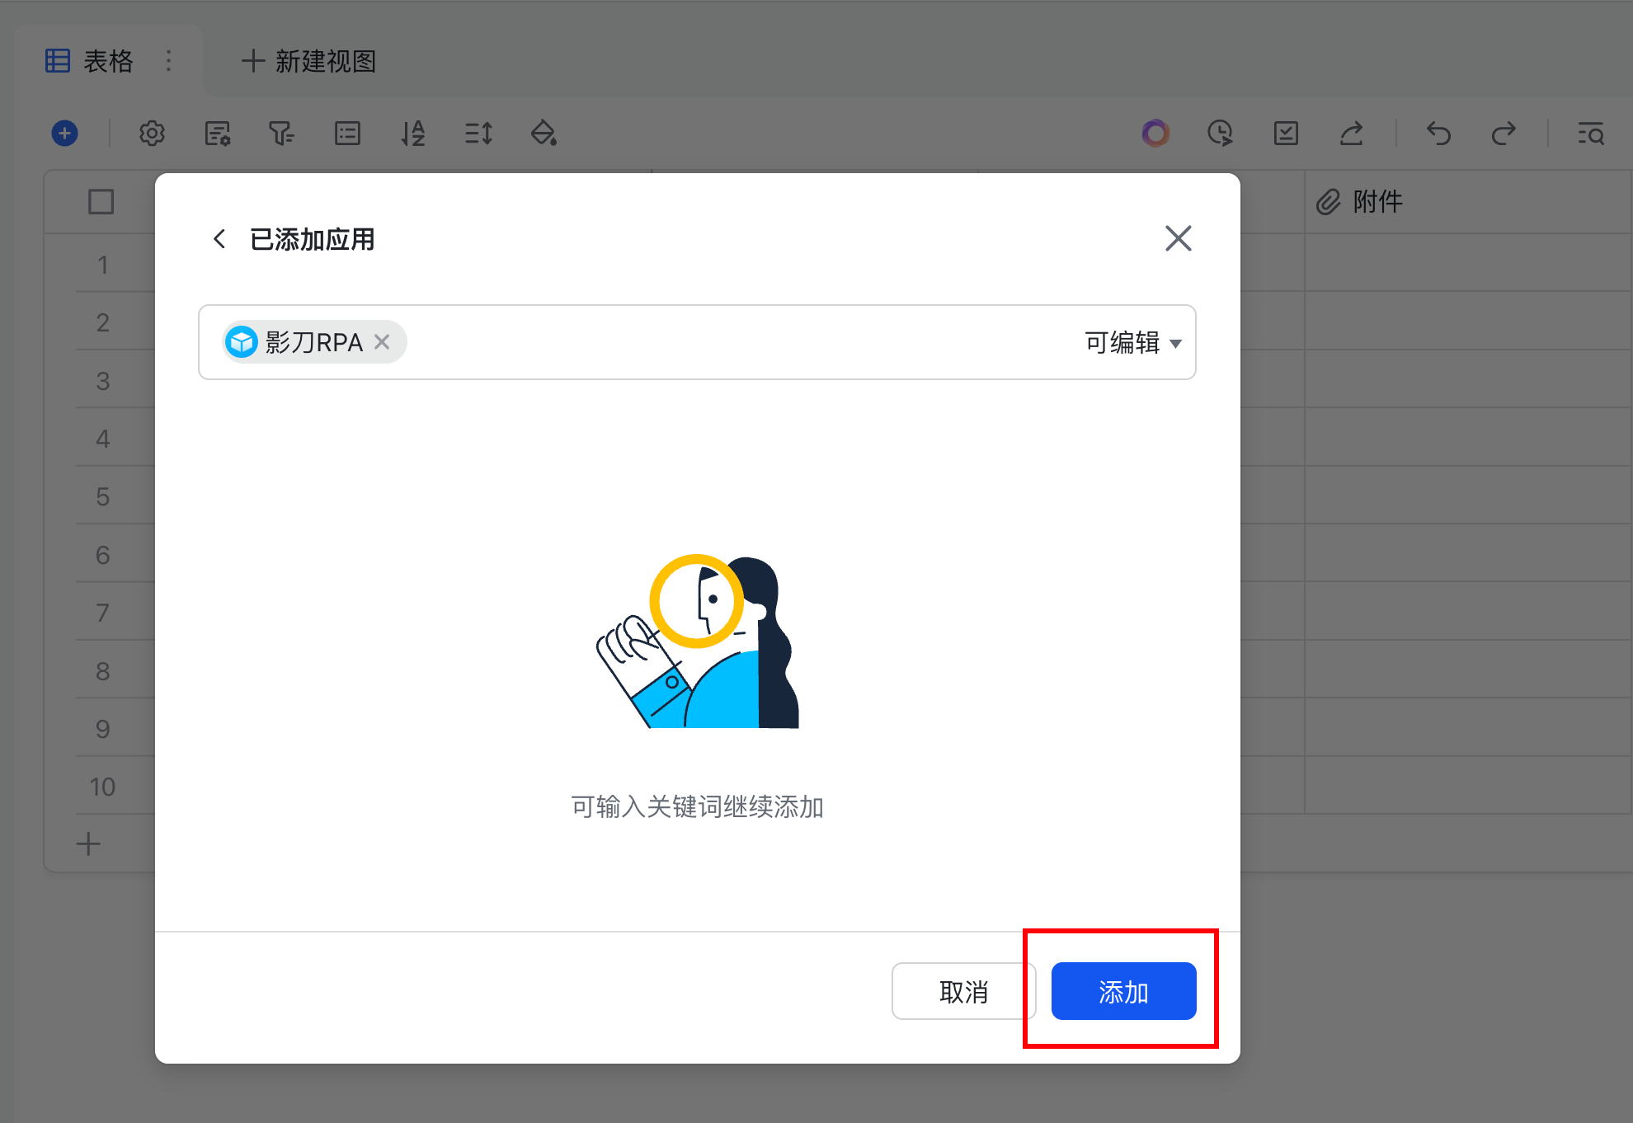Screen dimensions: 1633x1123
Task: Remove the 影刀RPA tag using its x
Action: point(382,341)
